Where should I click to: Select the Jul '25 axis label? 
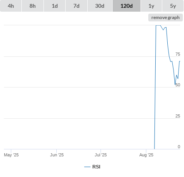(101, 155)
